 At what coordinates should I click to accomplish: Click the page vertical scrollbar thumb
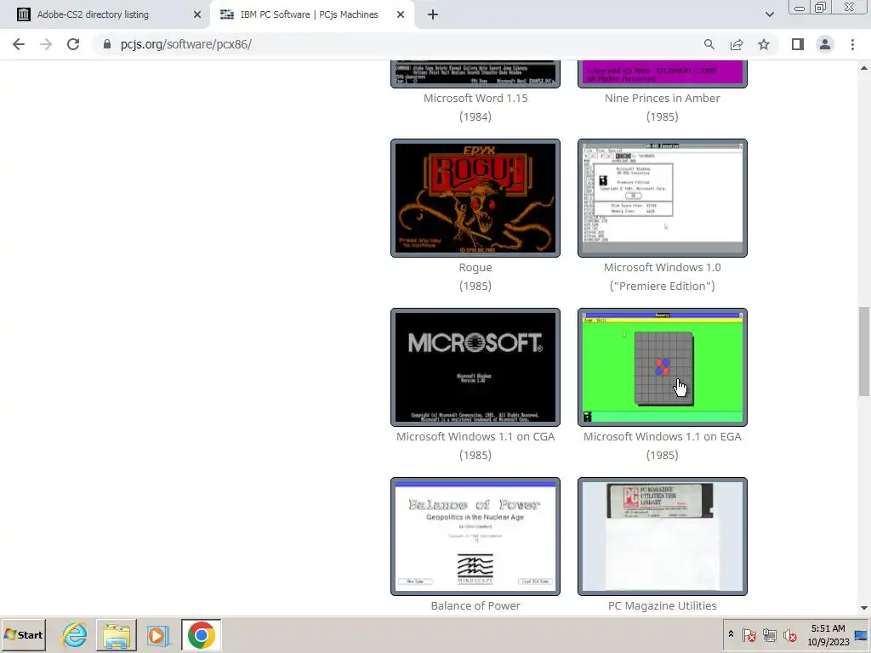[x=864, y=351]
